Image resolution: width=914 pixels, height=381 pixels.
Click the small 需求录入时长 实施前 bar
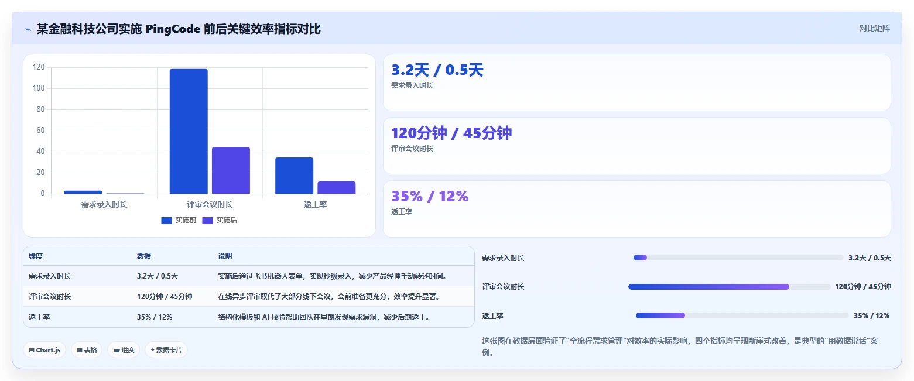tap(83, 192)
